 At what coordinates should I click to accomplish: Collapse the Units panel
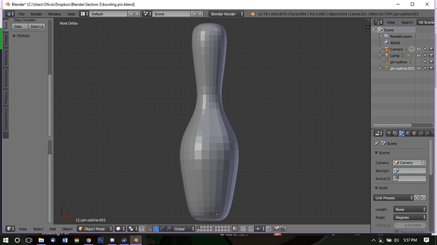381,188
